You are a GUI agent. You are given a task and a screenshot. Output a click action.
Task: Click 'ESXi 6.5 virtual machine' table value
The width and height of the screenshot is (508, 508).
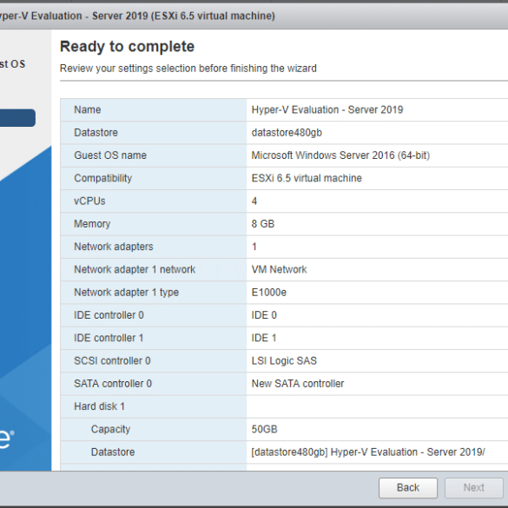pos(307,178)
